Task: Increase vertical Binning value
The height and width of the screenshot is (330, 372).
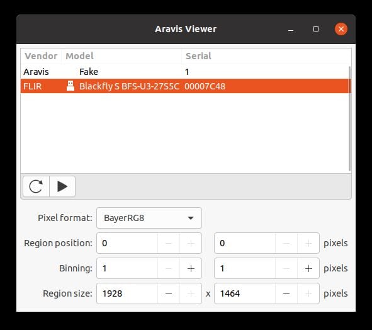Action: (x=308, y=268)
